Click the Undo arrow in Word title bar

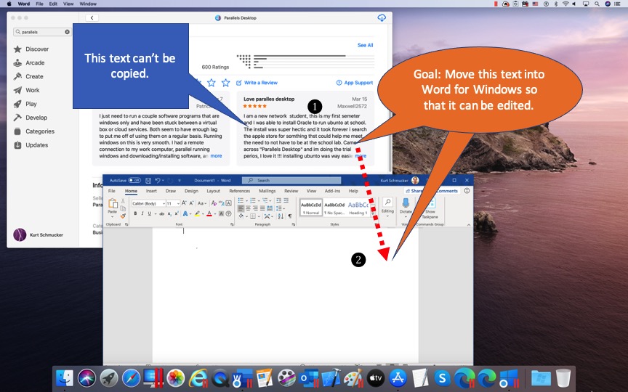coord(158,181)
